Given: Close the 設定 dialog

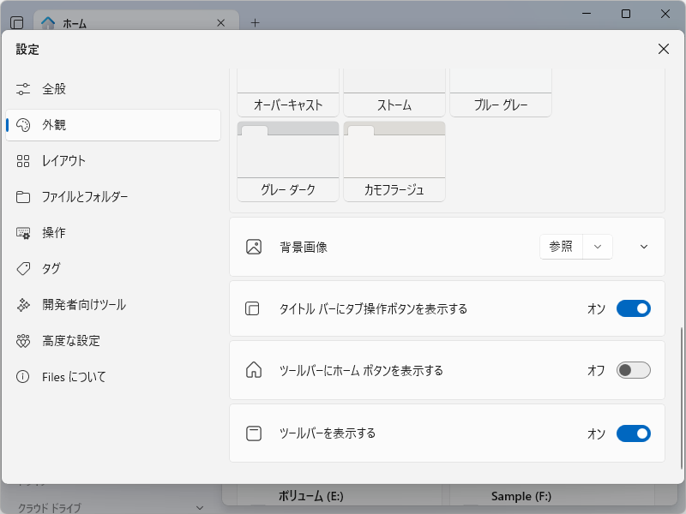Looking at the screenshot, I should point(663,49).
